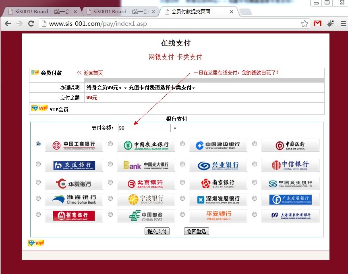Close the second SiS001! Board tab
This screenshot has height=274, width=348.
pos(153,12)
